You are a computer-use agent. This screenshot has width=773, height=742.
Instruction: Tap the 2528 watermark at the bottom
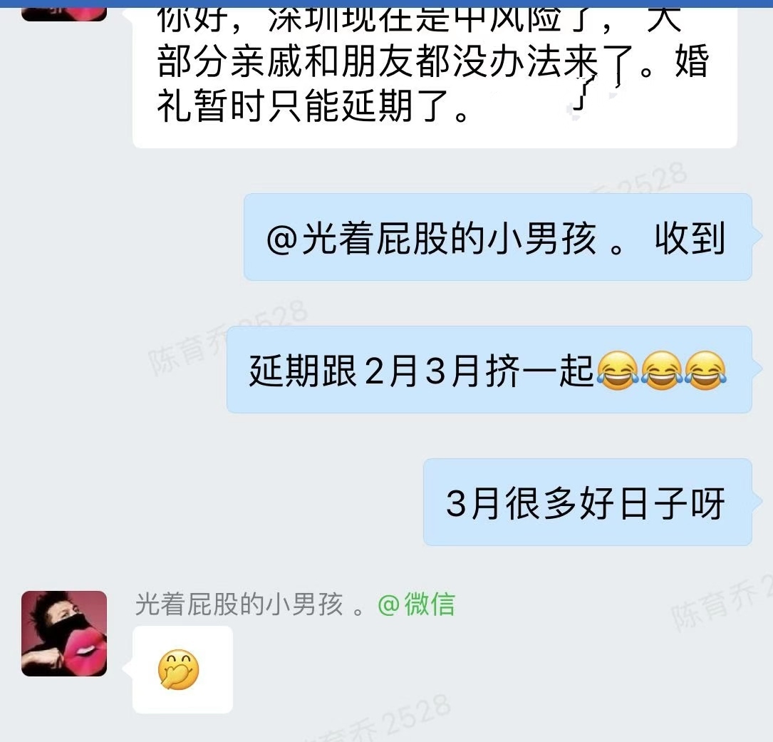tap(417, 718)
